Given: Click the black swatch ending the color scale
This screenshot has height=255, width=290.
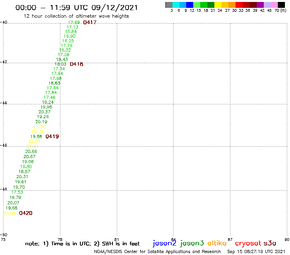Looking at the screenshot, I should (x=281, y=5).
